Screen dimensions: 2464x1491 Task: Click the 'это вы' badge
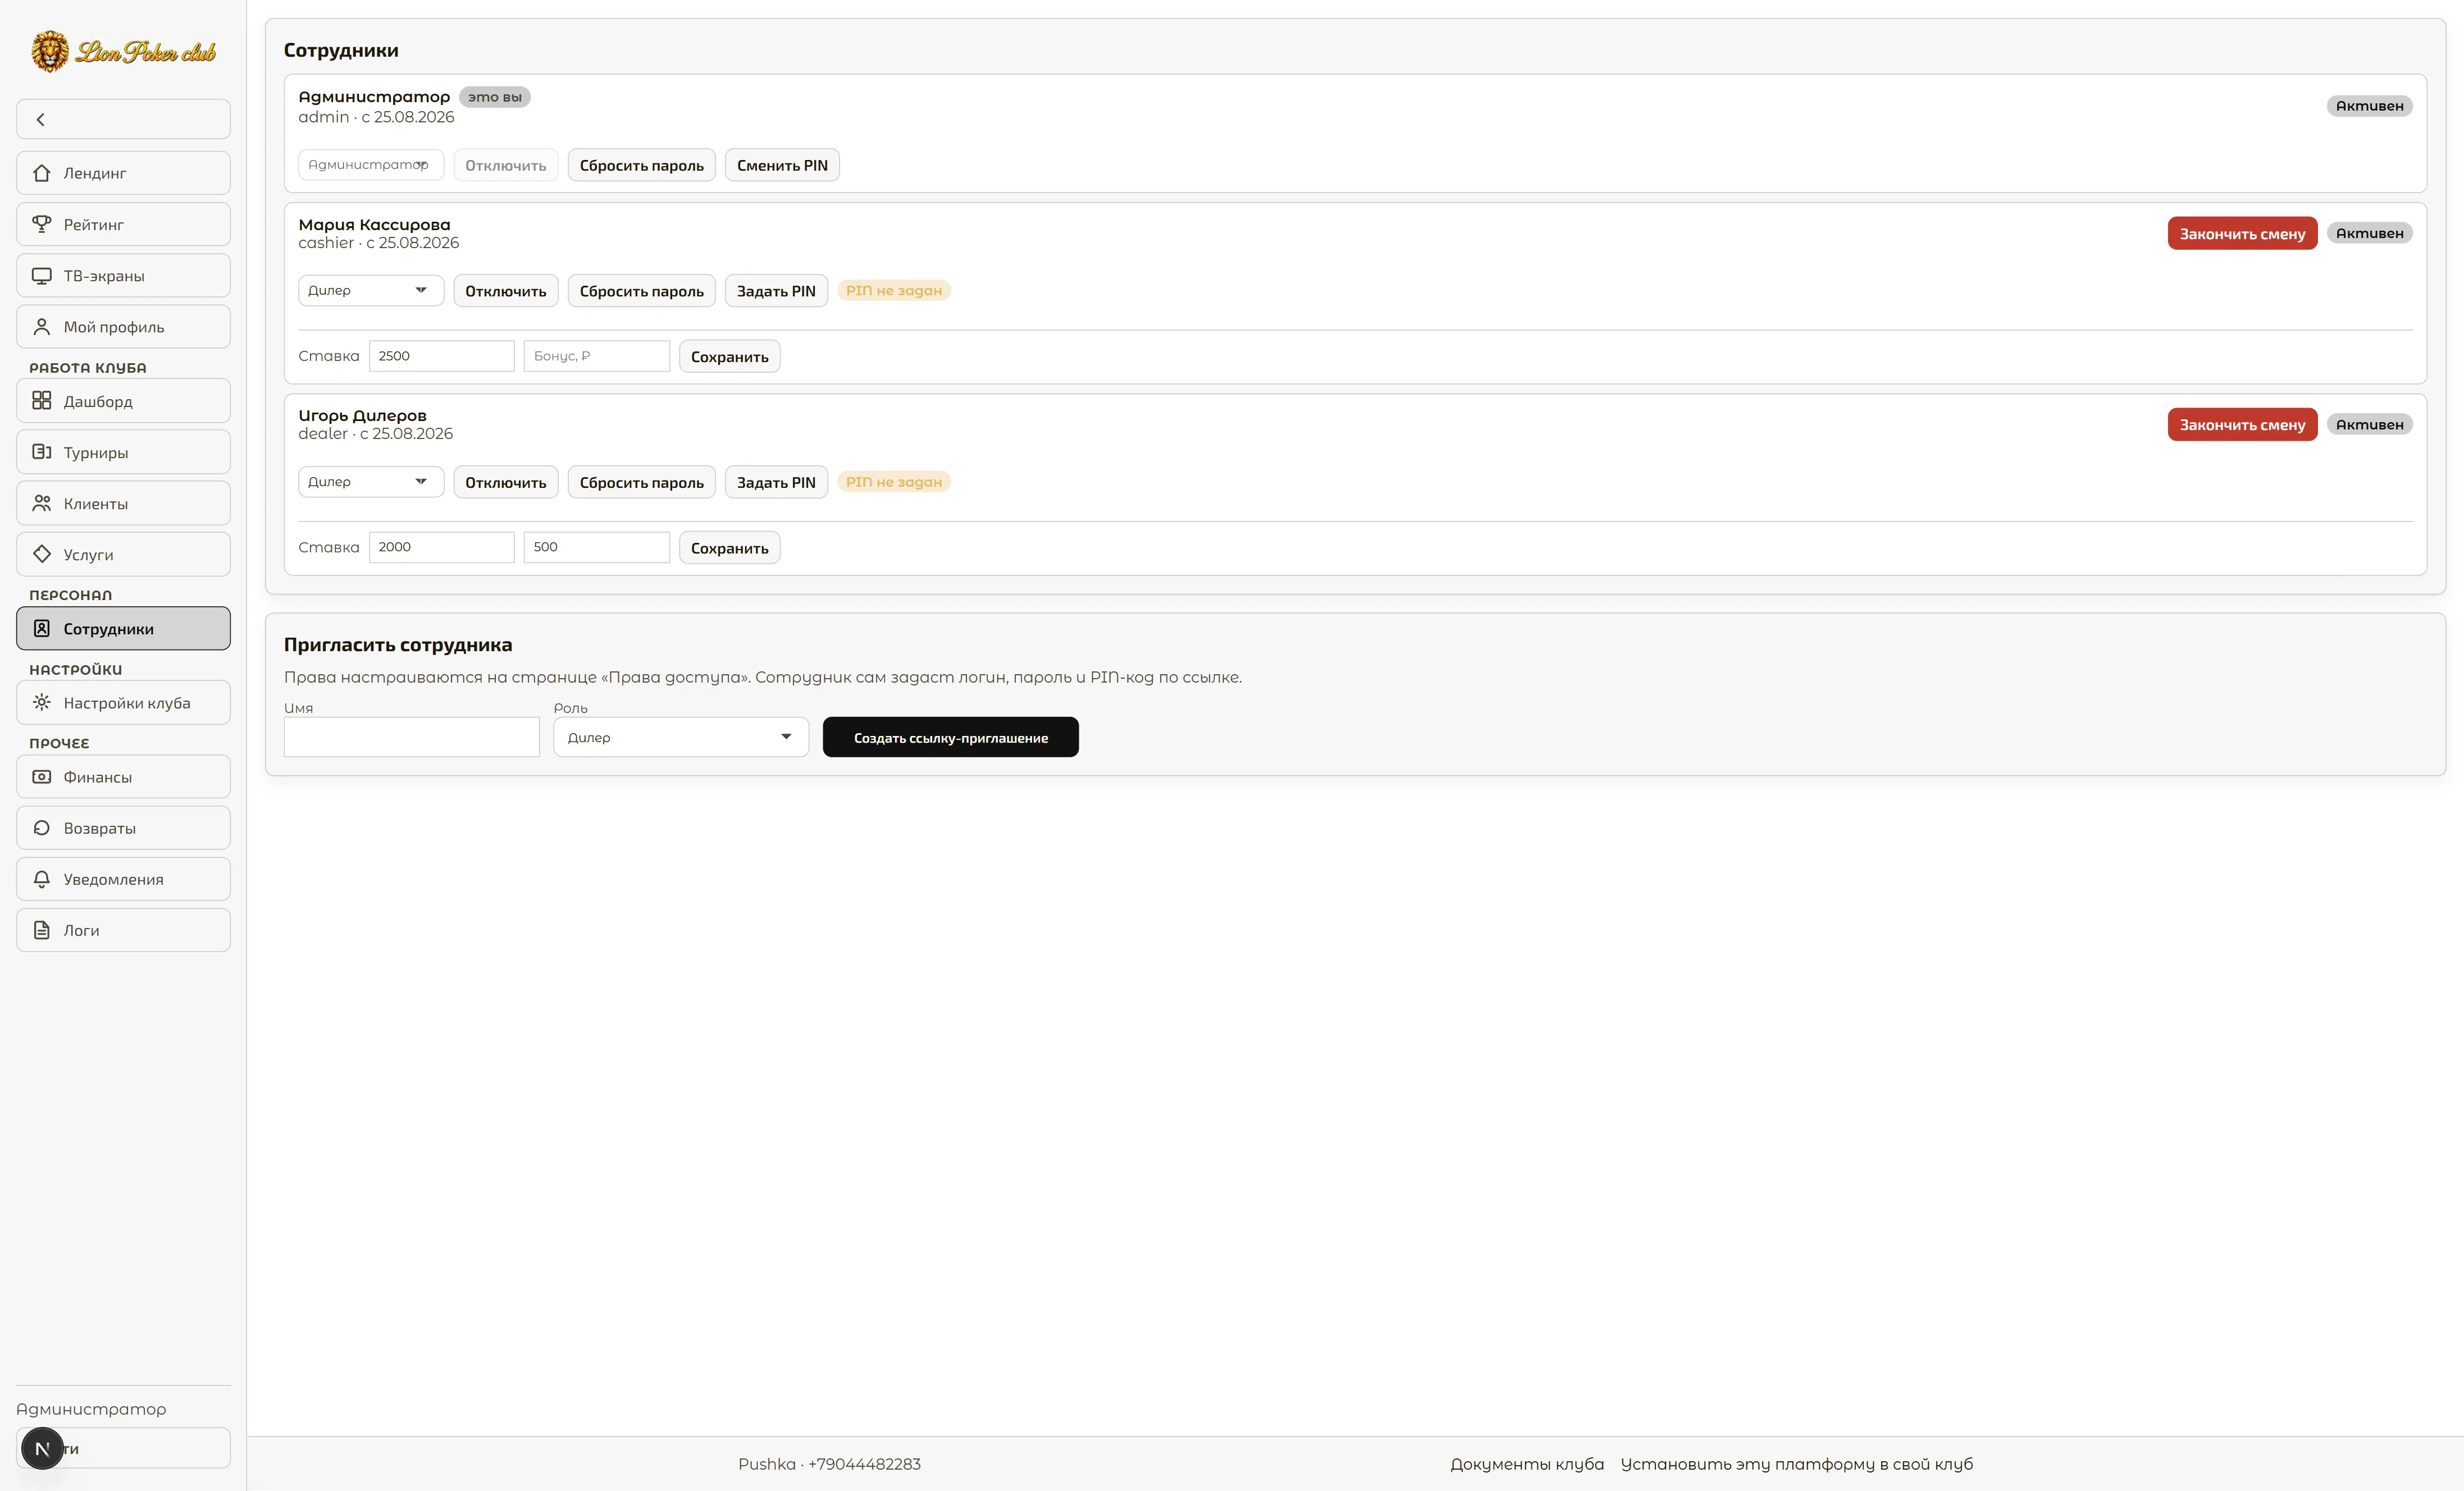(x=495, y=97)
